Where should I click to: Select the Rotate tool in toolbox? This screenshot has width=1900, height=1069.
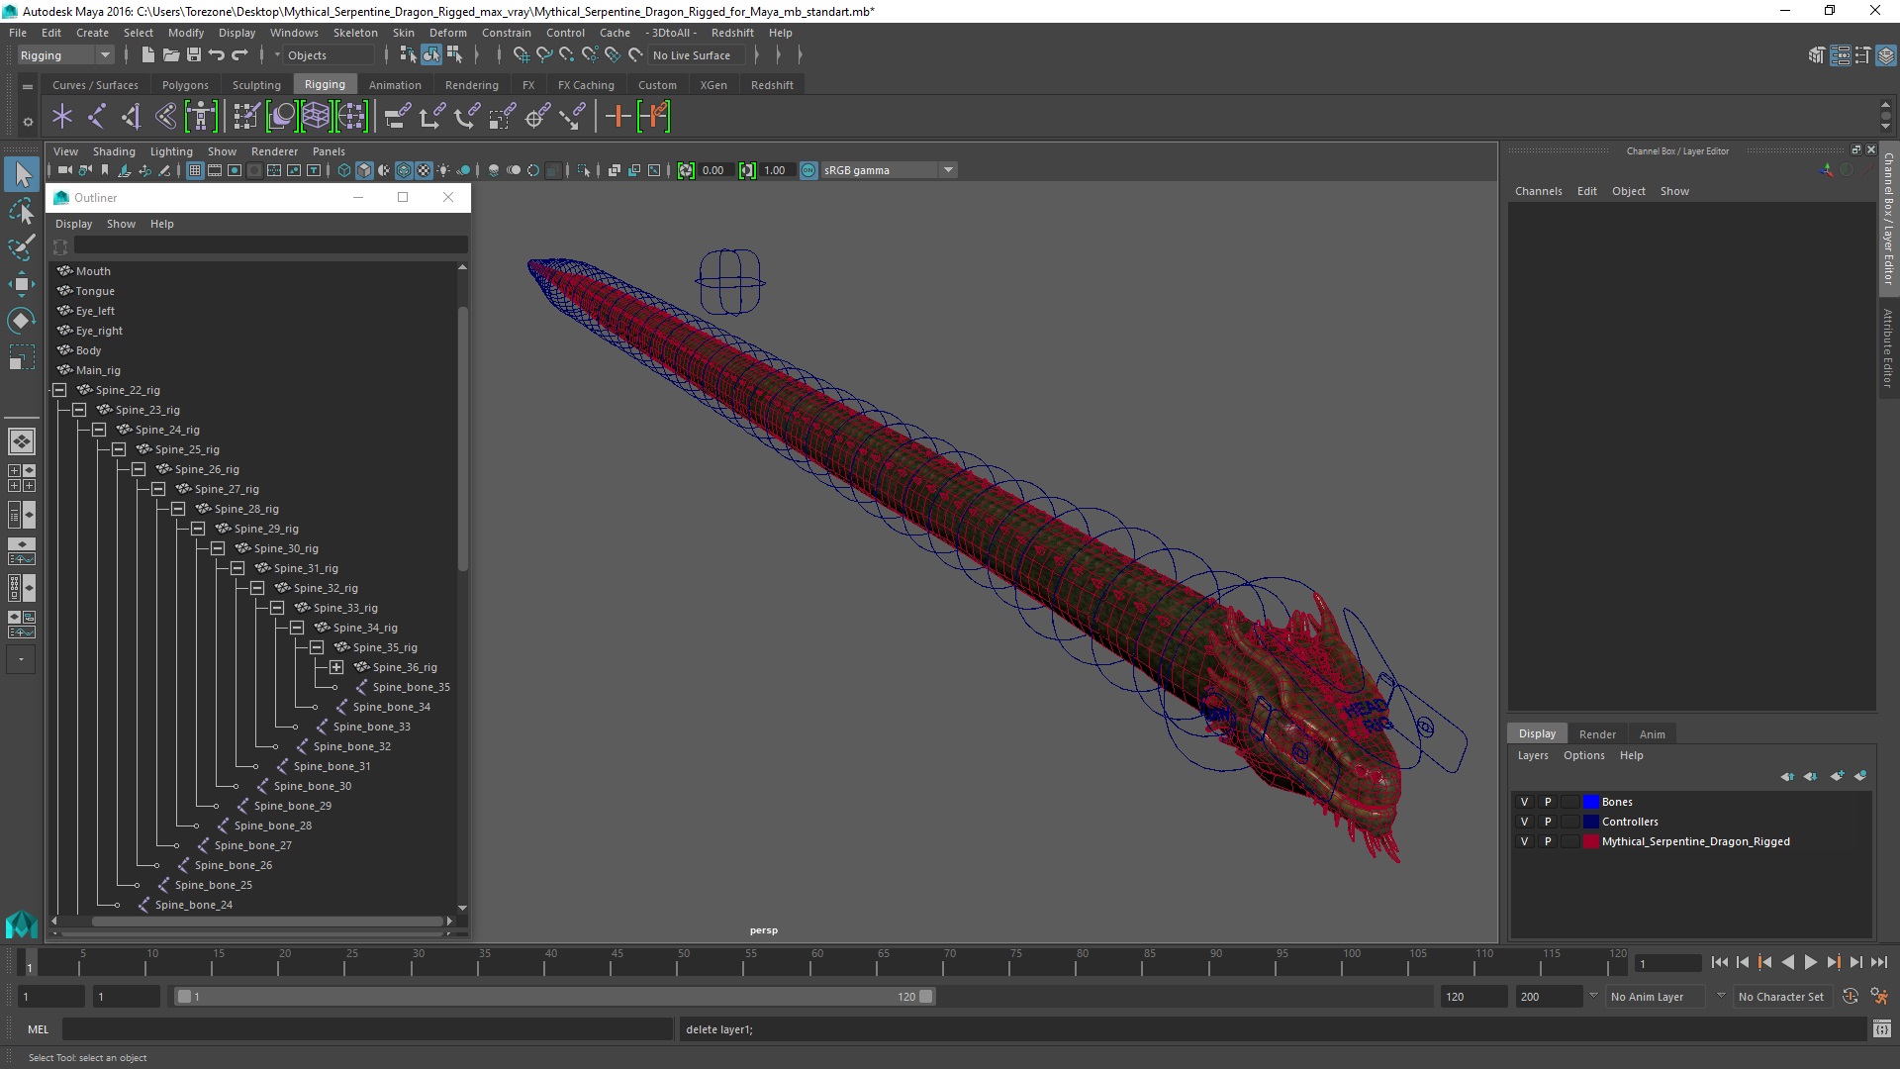coord(21,321)
